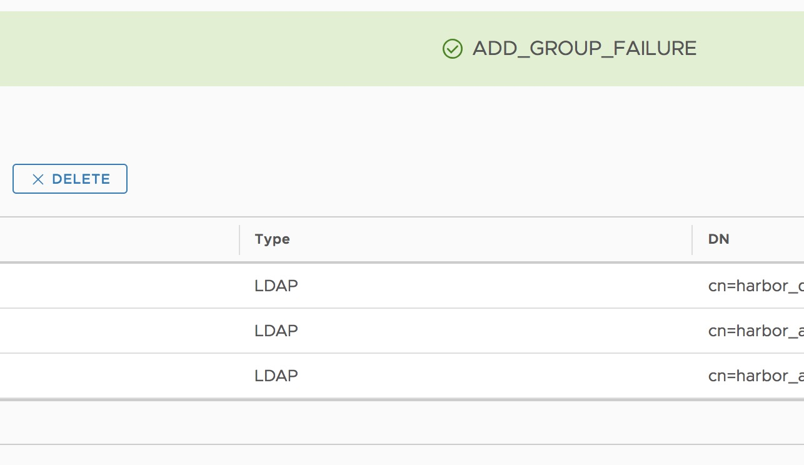The image size is (804, 465).
Task: Click the Type column header label
Action: pos(272,239)
